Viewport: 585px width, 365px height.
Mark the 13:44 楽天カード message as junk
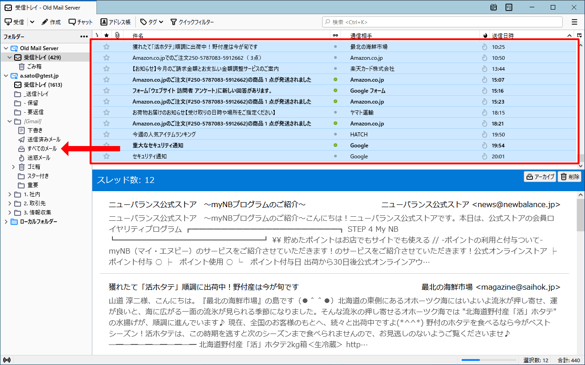coord(485,68)
